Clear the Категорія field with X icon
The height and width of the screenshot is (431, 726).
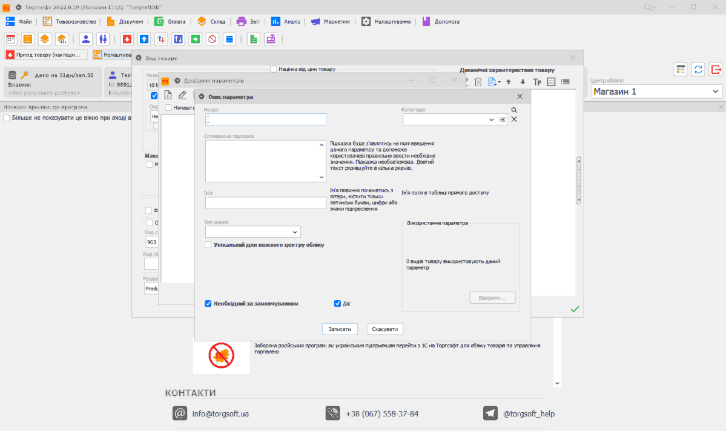(514, 119)
